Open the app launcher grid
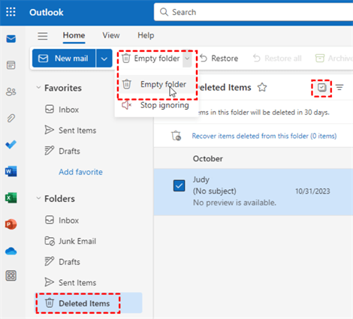 pos(11,12)
